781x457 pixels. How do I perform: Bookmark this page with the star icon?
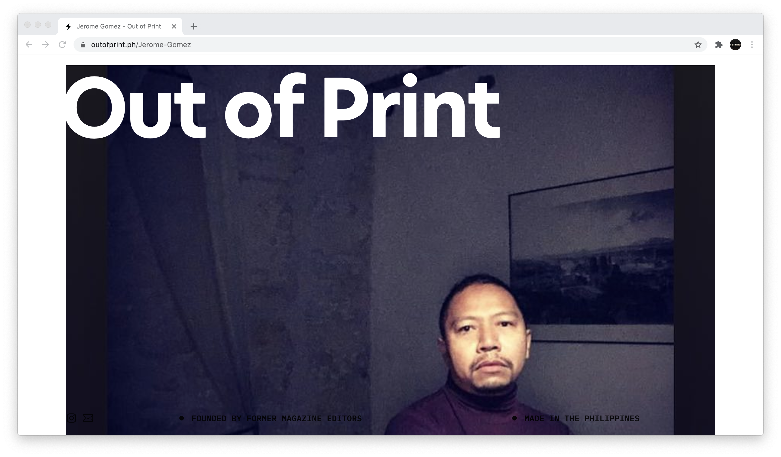click(x=698, y=45)
